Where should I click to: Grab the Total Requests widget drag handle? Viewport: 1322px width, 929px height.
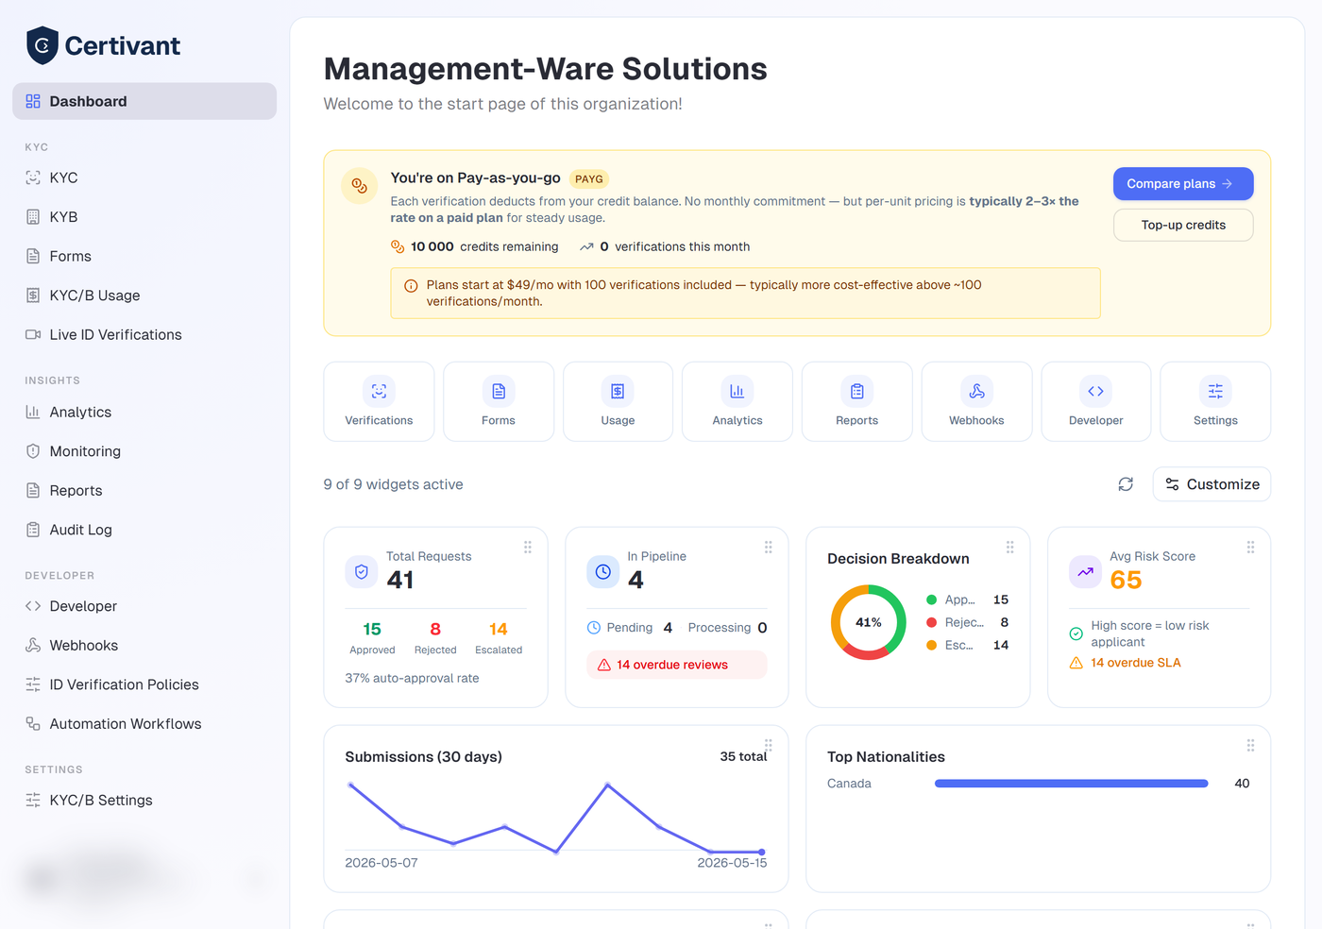(x=528, y=548)
